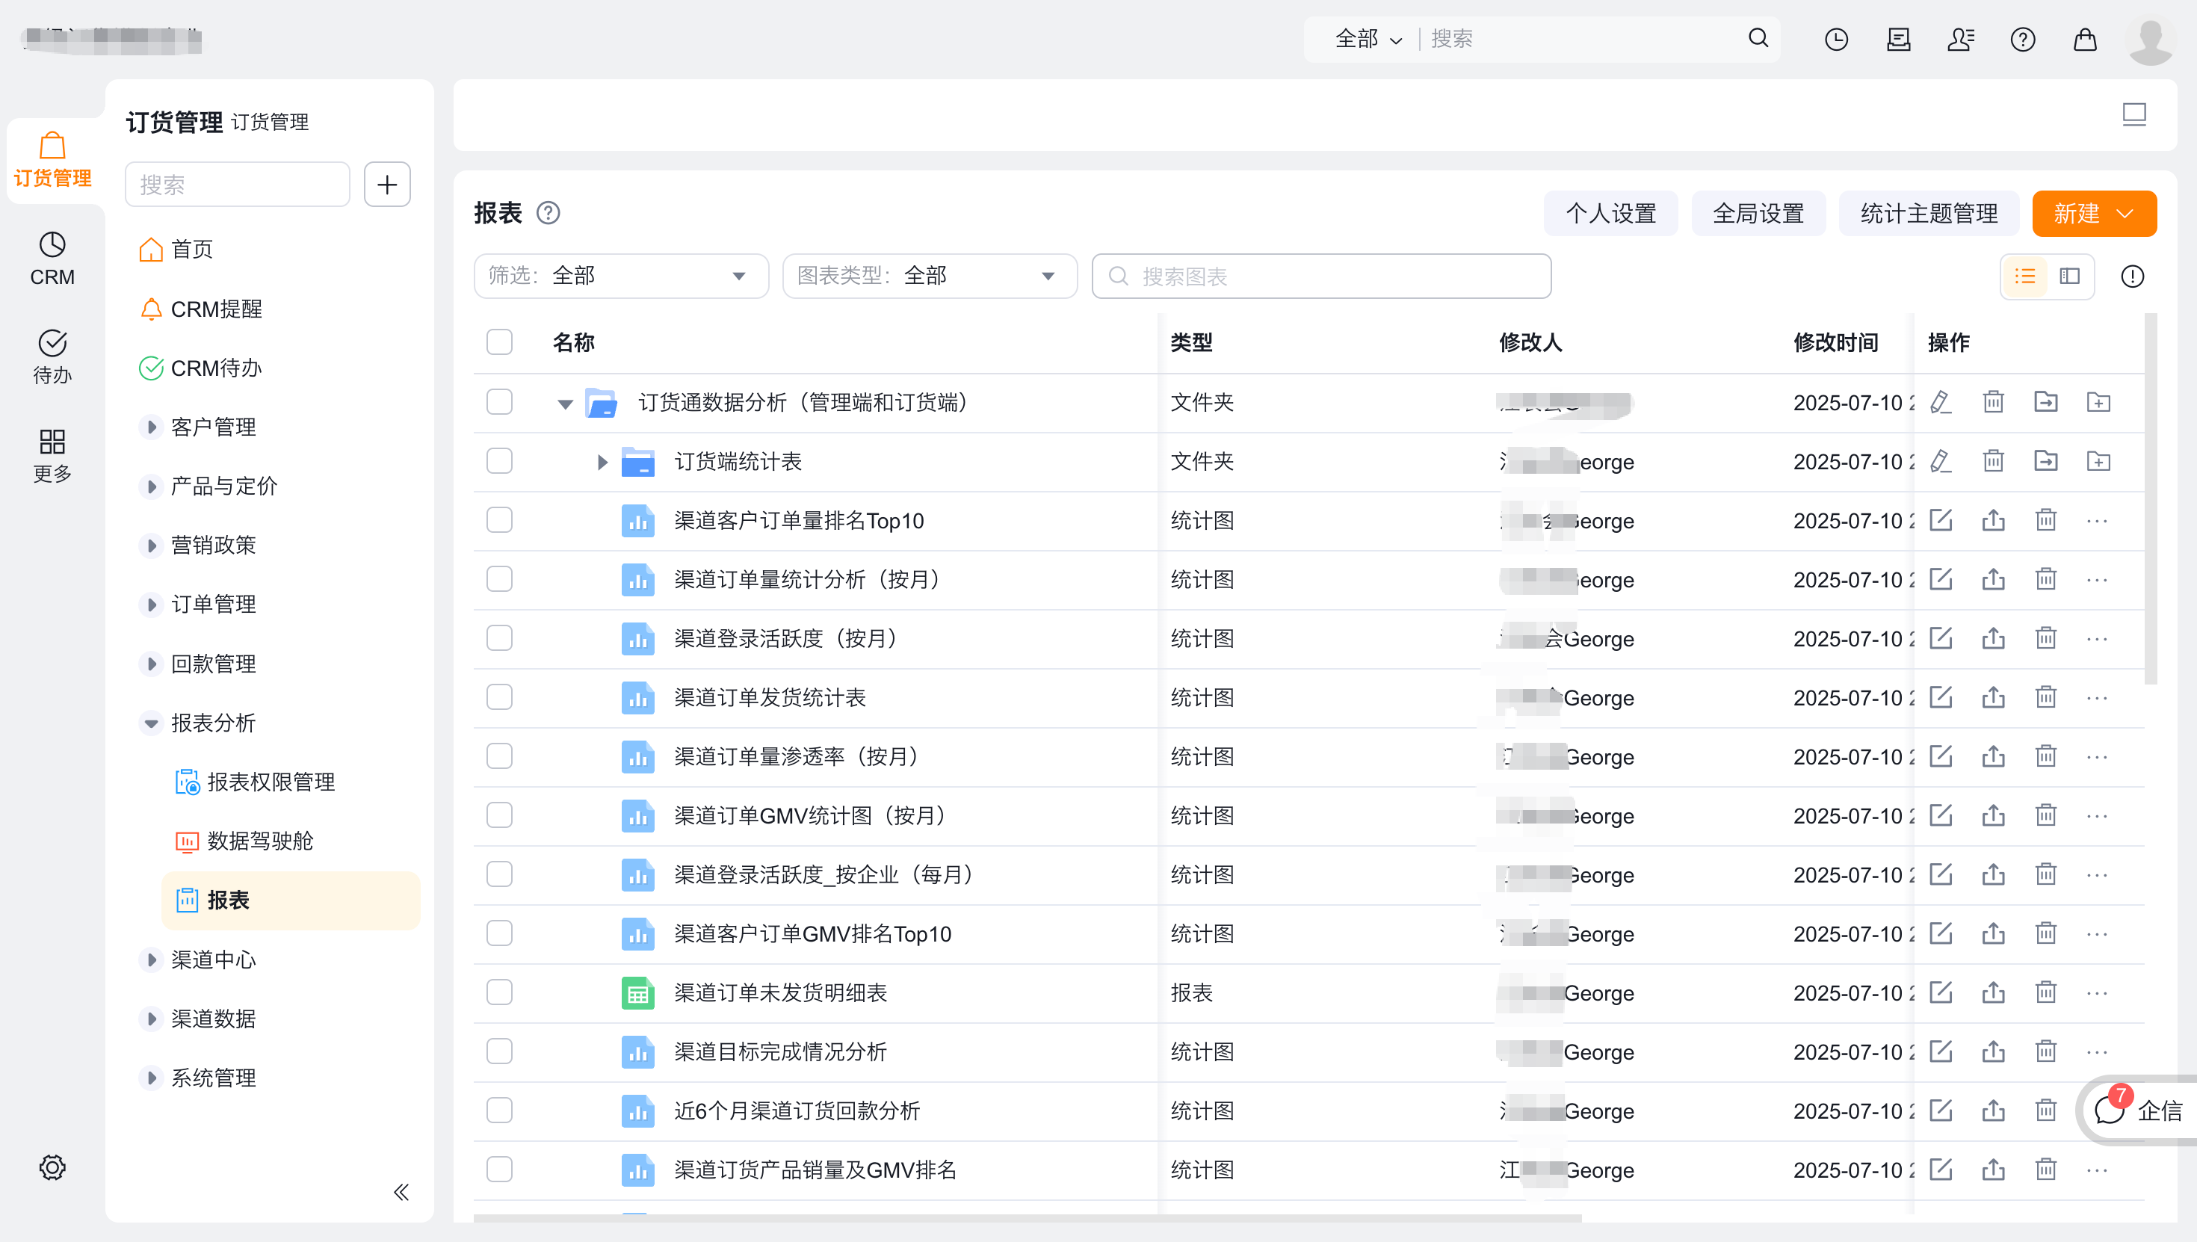
Task: Click the 全局设置 button
Action: [1758, 213]
